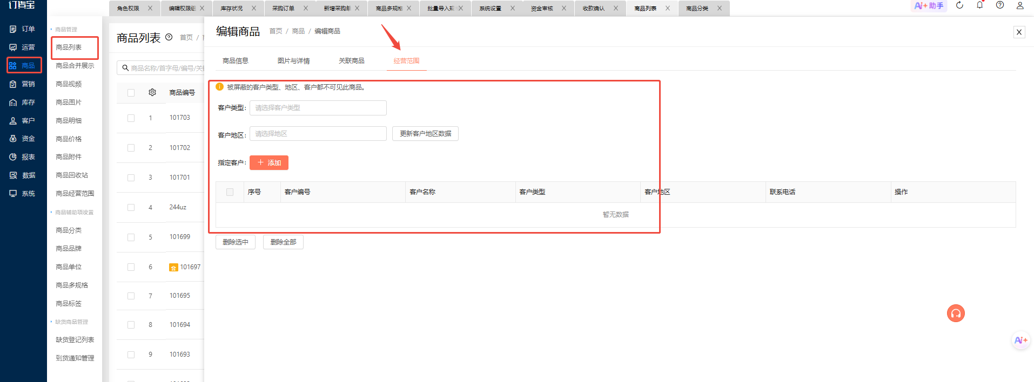Click the 商品 breadcrumb link
This screenshot has width=1034, height=382.
point(298,31)
